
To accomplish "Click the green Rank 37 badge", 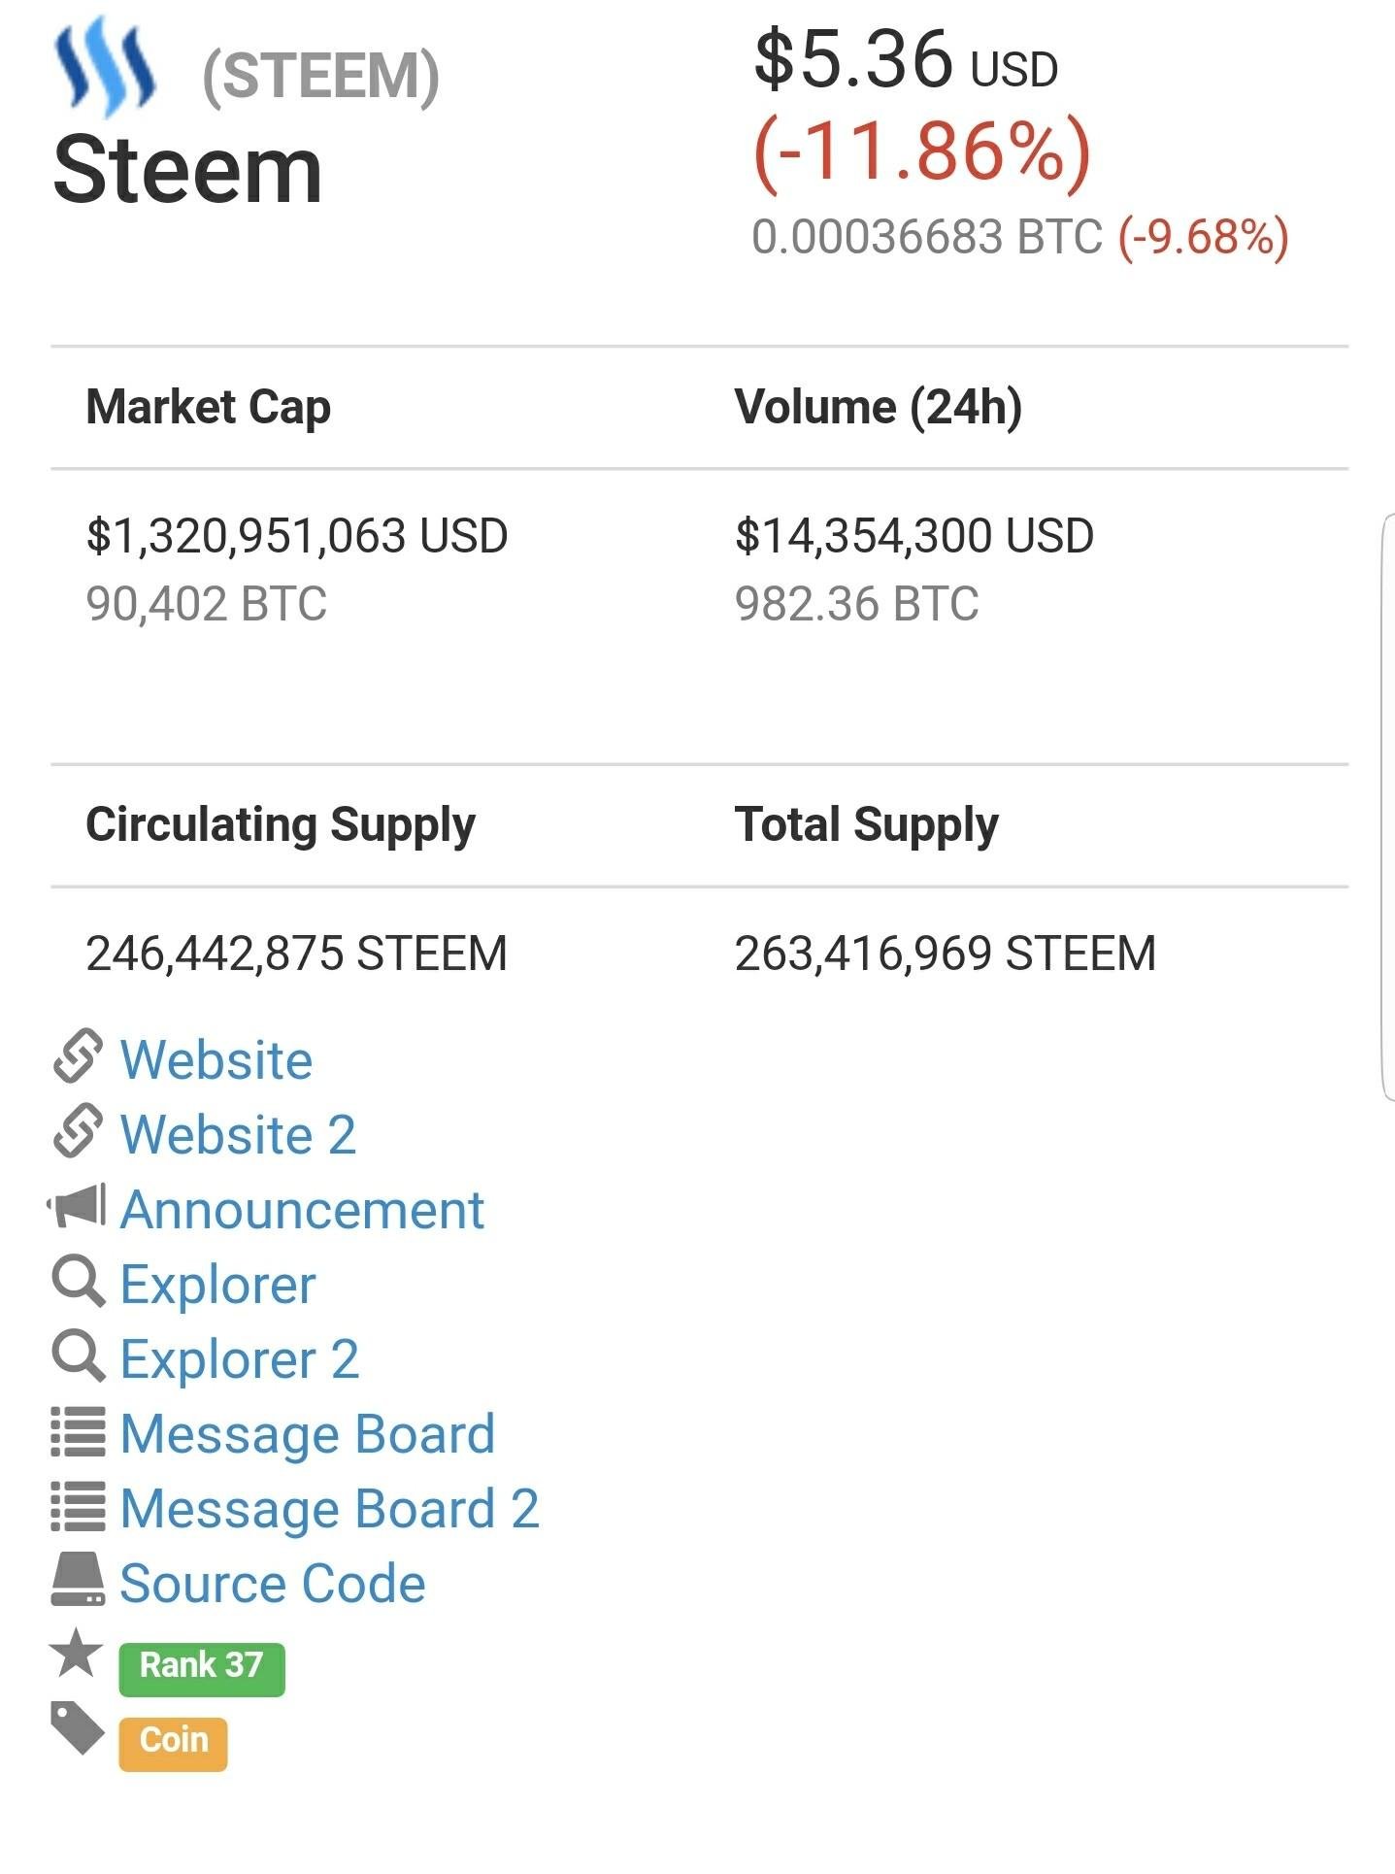I will [x=202, y=1669].
